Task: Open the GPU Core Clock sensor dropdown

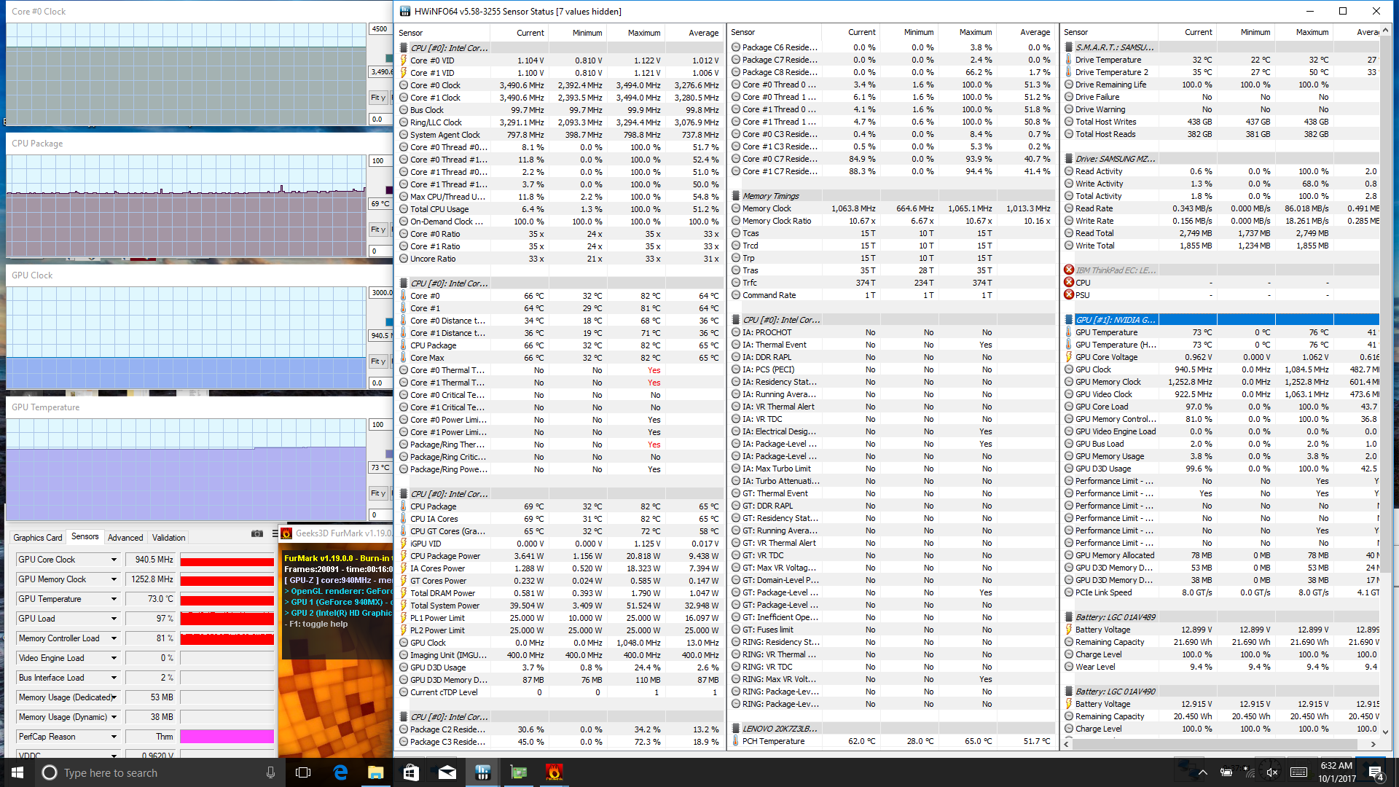Action: click(114, 560)
